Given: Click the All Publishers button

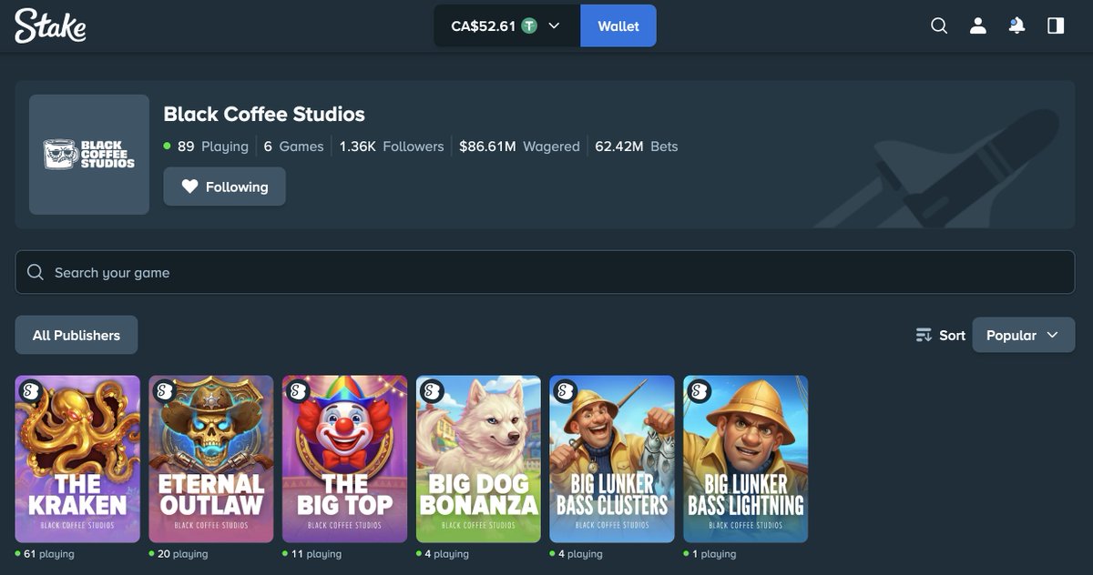Looking at the screenshot, I should point(77,335).
